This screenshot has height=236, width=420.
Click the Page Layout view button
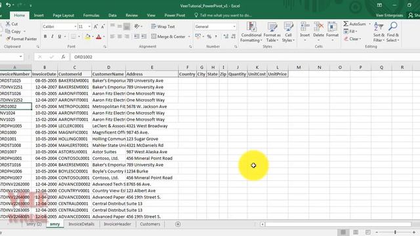click(x=356, y=232)
